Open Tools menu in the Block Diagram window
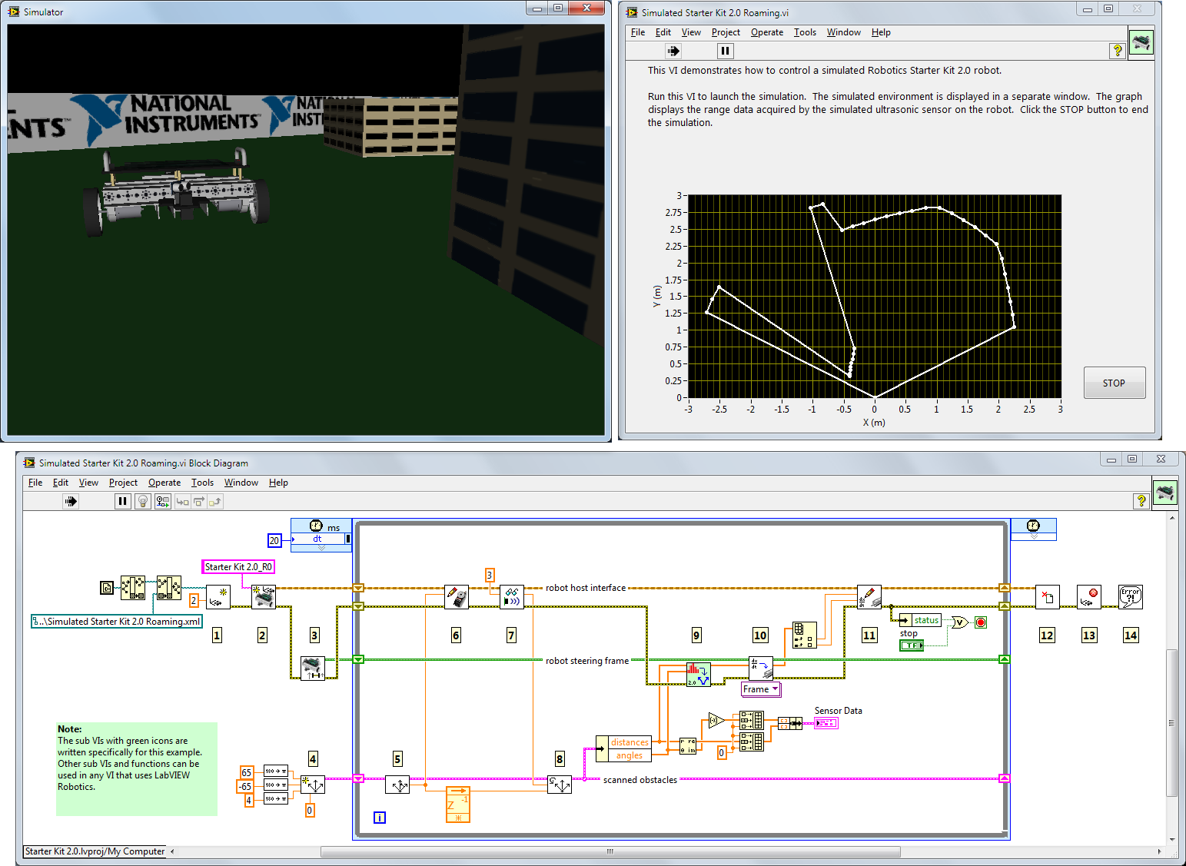Image resolution: width=1186 pixels, height=866 pixels. pos(202,483)
